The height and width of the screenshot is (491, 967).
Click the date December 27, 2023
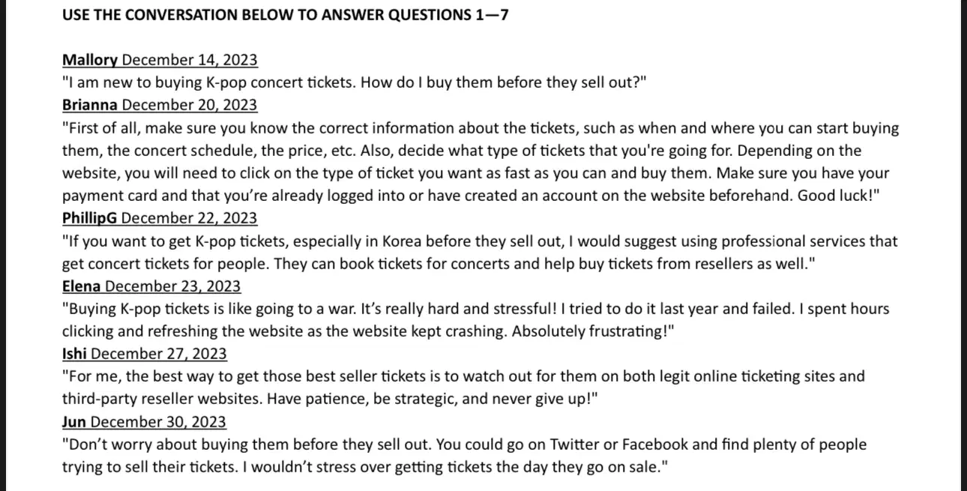tap(159, 353)
